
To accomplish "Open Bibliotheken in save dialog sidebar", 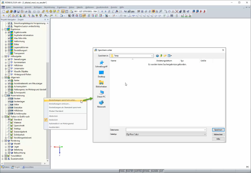I will click(x=101, y=84).
